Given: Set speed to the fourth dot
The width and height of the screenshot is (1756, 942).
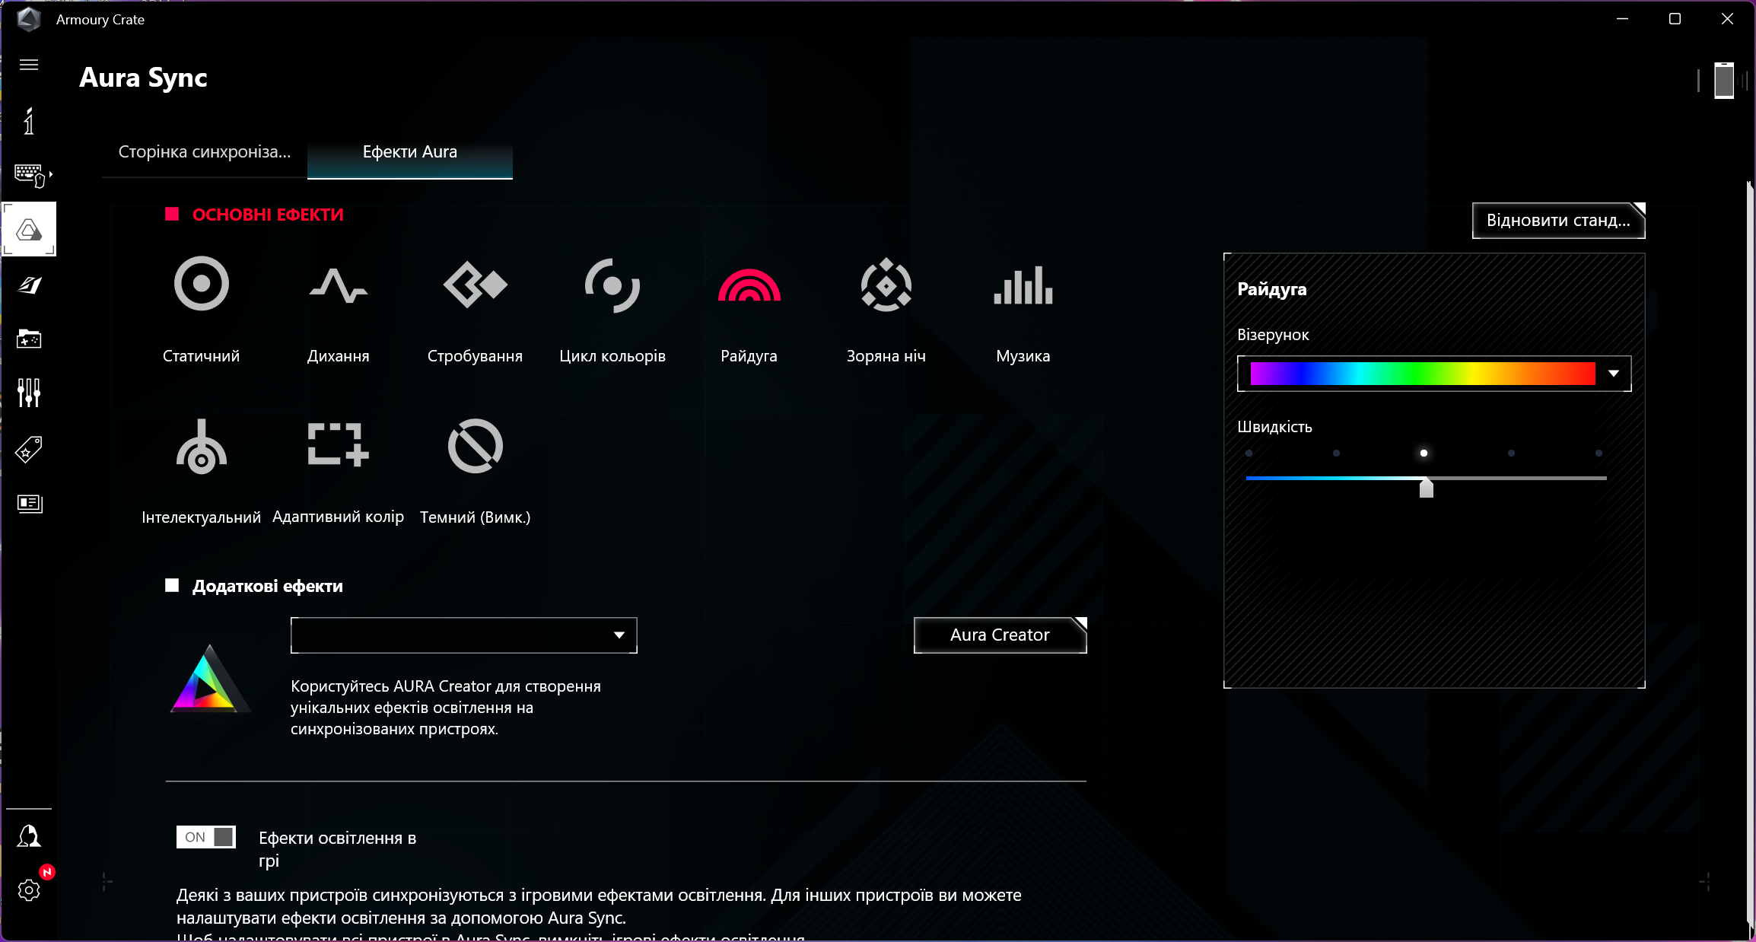Looking at the screenshot, I should tap(1511, 453).
